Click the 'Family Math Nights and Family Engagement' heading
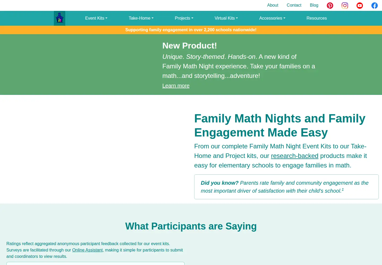This screenshot has width=382, height=265. pyautogui.click(x=280, y=125)
